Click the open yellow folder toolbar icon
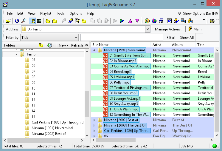 tap(48, 21)
